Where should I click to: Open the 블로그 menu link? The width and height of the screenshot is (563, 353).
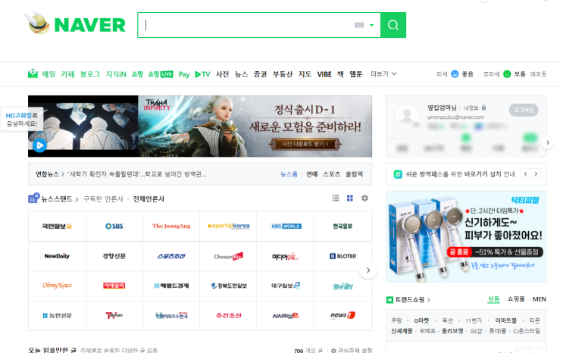[89, 74]
